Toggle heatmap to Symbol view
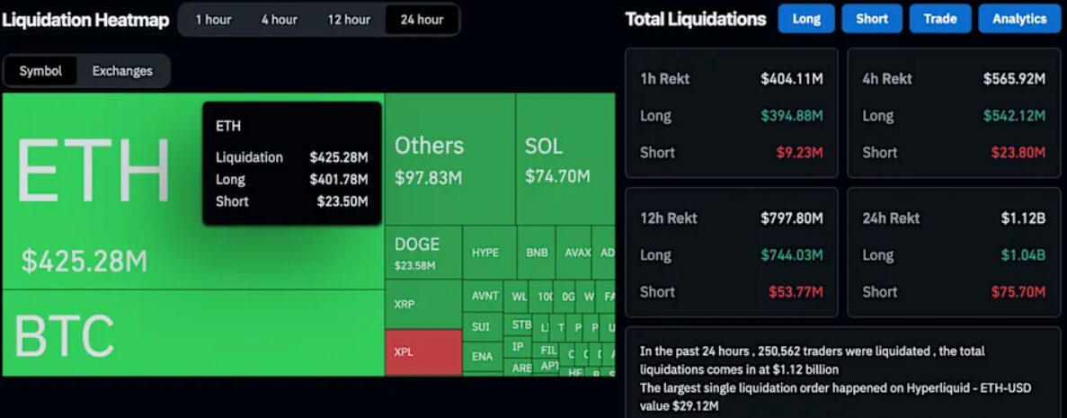Image resolution: width=1067 pixels, height=418 pixels. pyautogui.click(x=40, y=71)
